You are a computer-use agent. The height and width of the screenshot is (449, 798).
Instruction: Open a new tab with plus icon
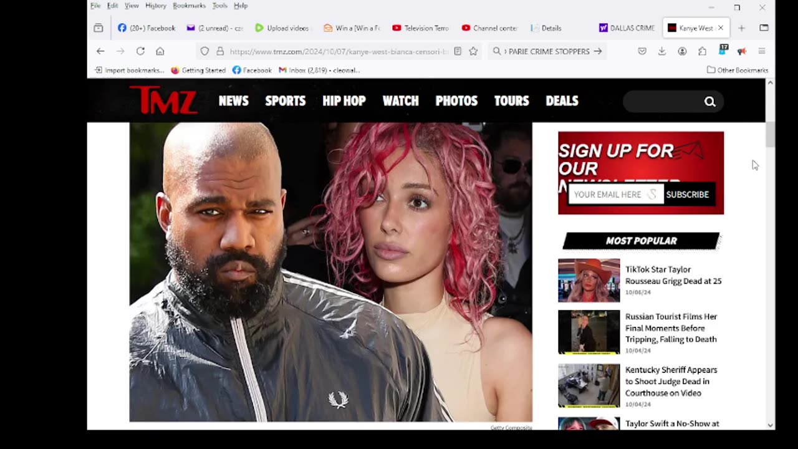pos(741,28)
